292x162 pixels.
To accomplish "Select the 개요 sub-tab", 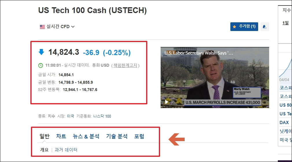I will 44,150.
